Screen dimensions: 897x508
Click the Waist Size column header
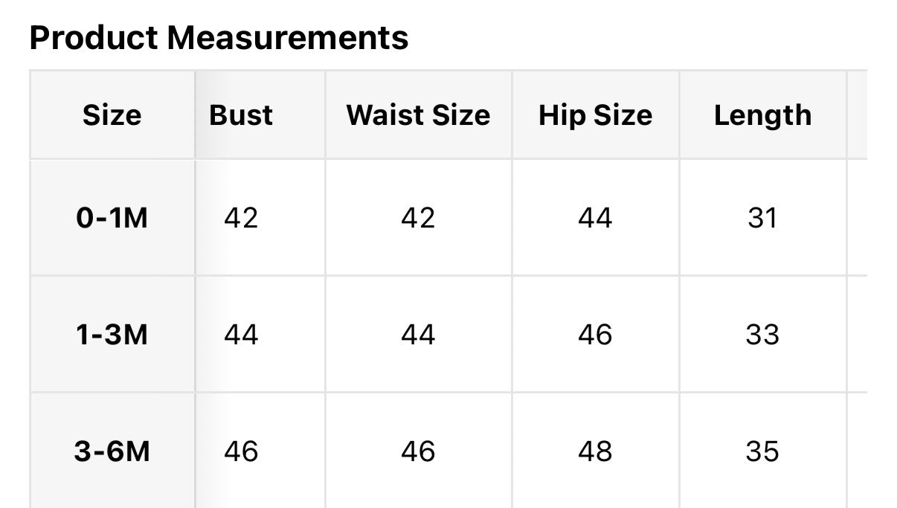418,115
